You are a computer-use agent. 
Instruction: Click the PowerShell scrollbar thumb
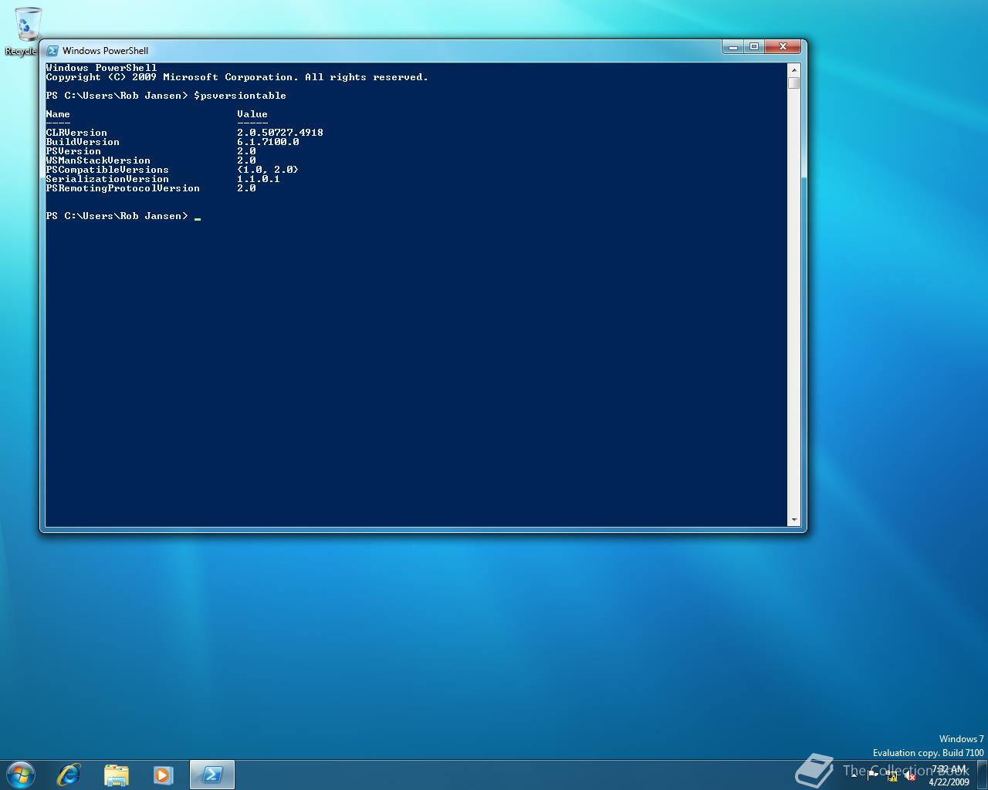pos(793,83)
